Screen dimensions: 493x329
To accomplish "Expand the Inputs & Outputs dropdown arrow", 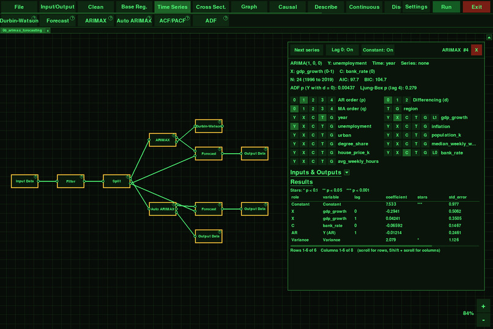I will [x=347, y=172].
